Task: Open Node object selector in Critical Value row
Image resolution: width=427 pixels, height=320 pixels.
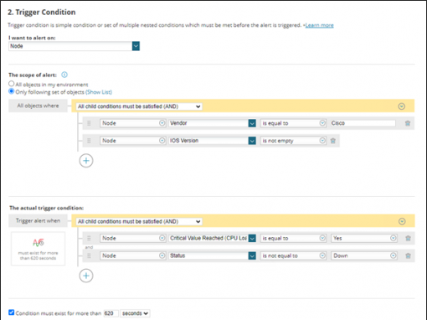Action: click(x=132, y=238)
